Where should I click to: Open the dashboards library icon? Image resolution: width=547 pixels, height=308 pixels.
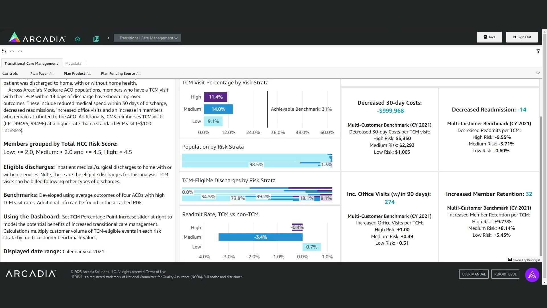[96, 39]
